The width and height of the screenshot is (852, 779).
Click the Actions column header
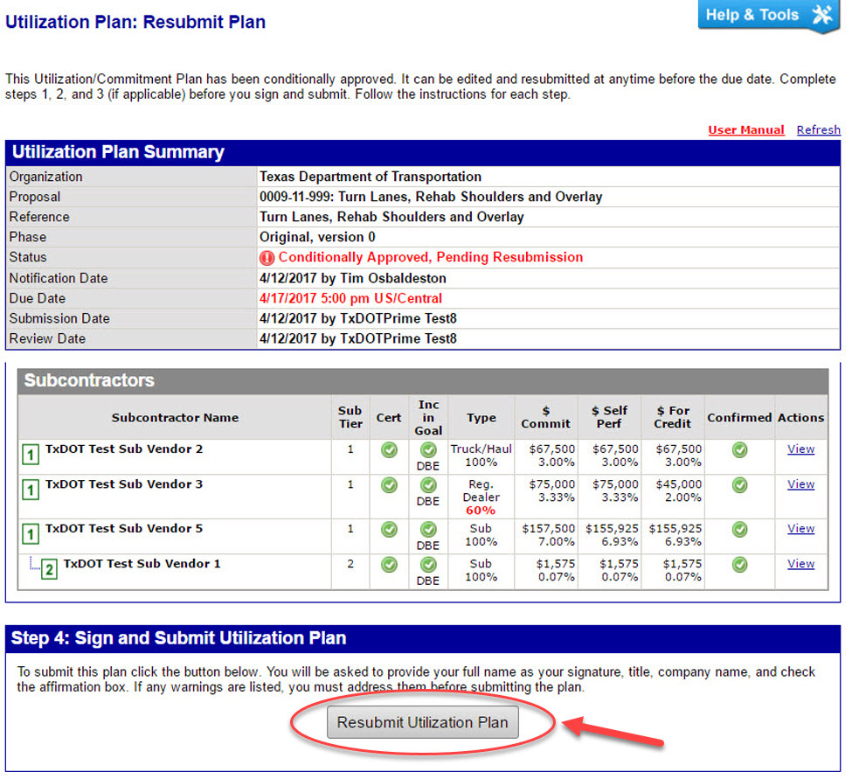pyautogui.click(x=801, y=418)
